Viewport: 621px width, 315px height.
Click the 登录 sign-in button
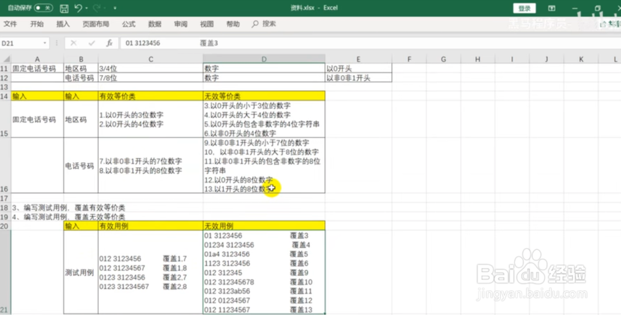[x=524, y=8]
